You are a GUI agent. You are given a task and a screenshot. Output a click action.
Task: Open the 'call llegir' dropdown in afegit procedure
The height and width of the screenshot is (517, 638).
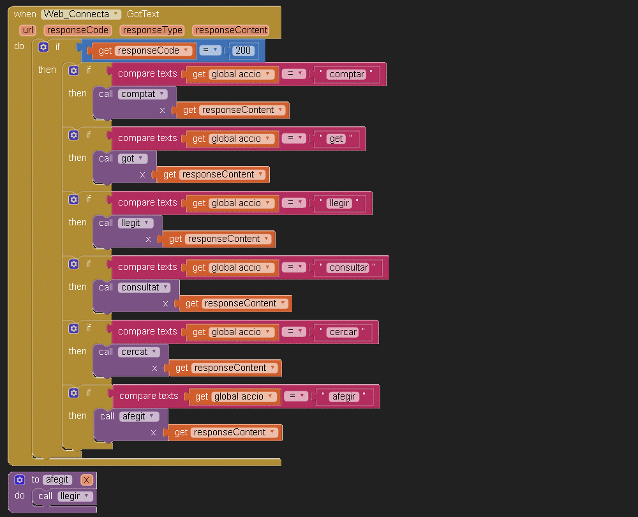point(87,497)
